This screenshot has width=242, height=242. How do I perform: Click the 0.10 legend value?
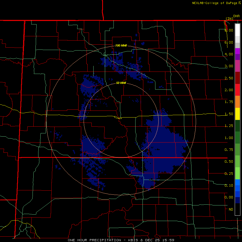(x=229, y=185)
